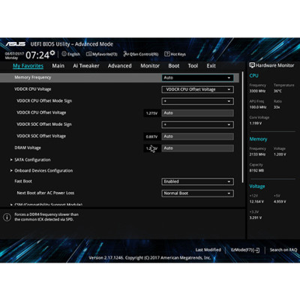Open MyFavorite(F3) list

tap(101, 54)
